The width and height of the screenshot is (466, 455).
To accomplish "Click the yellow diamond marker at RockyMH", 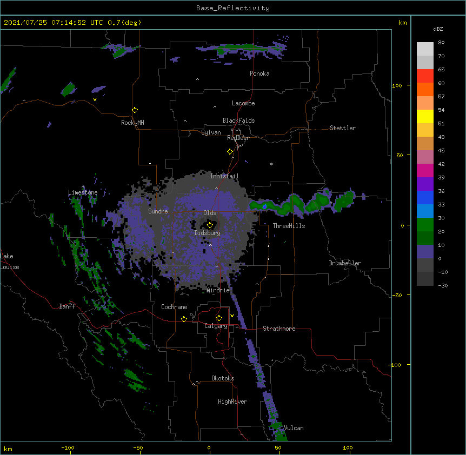I will tap(135, 110).
